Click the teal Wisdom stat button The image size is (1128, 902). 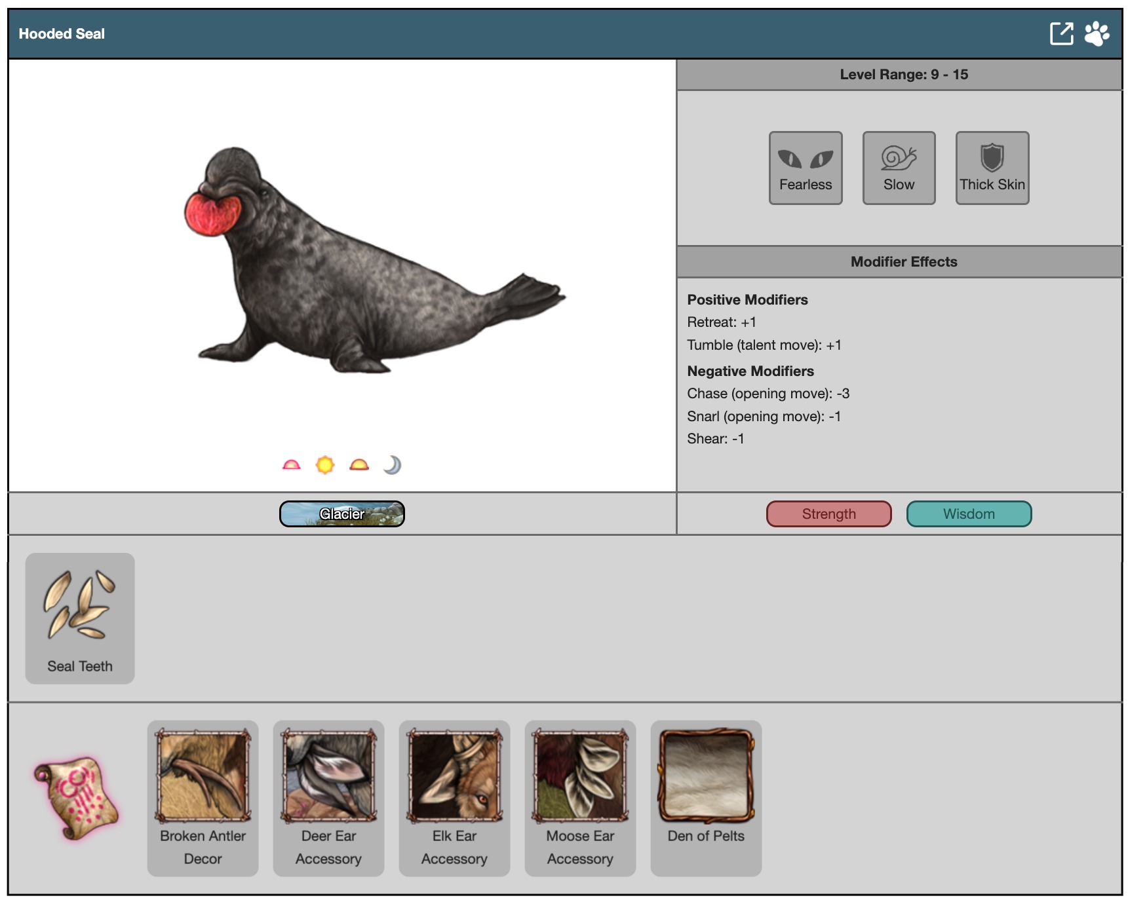968,514
